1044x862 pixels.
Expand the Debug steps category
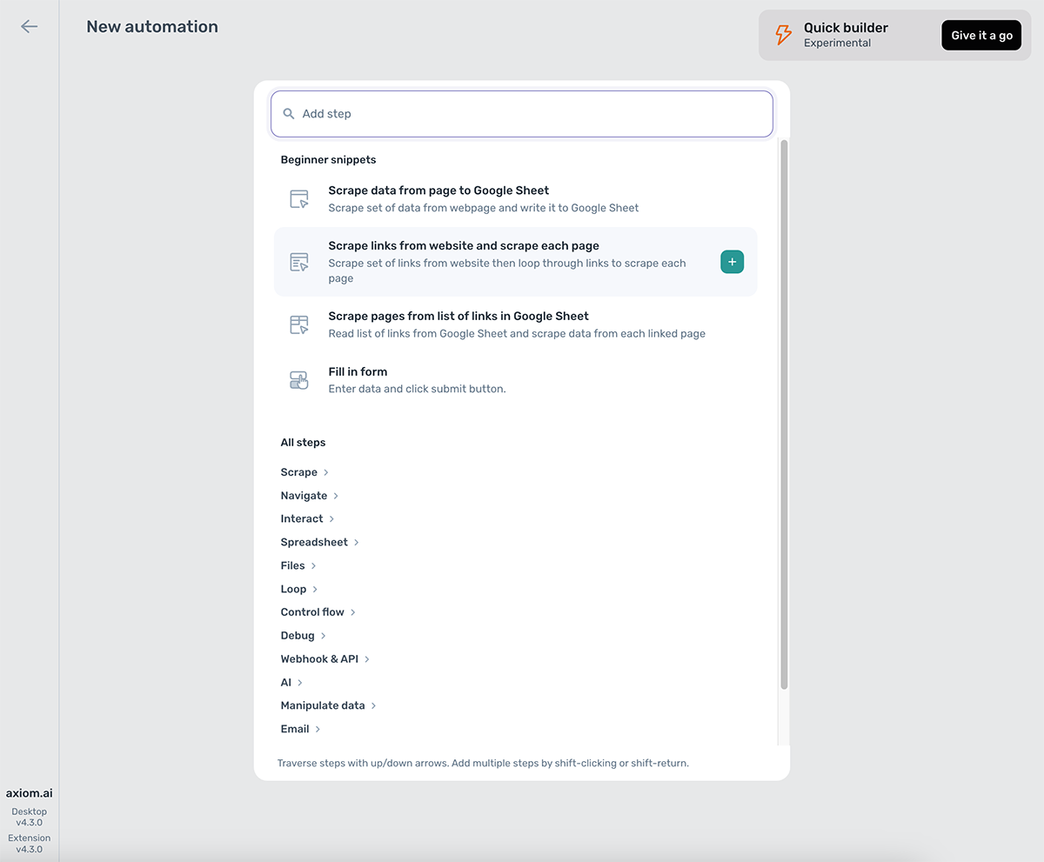click(x=304, y=636)
